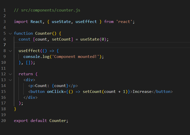Place cursor on empty line 7
This screenshot has width=190, height=135.
pos(102,45)
